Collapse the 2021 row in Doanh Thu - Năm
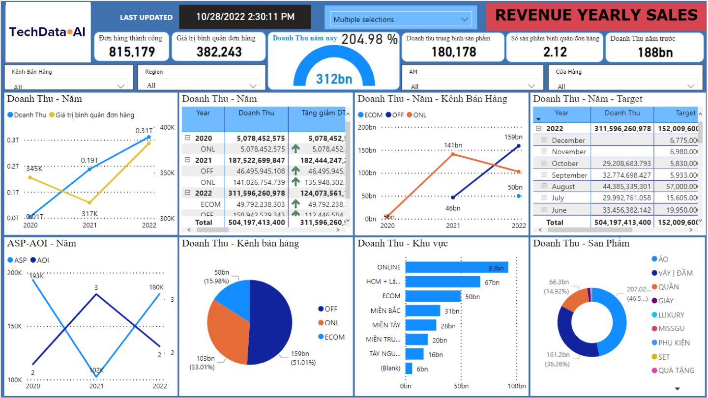The image size is (708, 398). 187,160
